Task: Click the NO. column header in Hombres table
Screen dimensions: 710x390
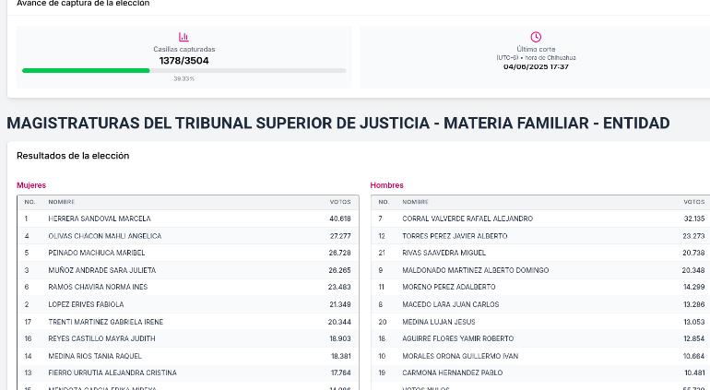Action: 384,202
